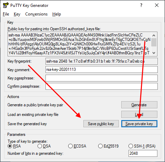Click the public key scrollbar thumb

click(154, 42)
